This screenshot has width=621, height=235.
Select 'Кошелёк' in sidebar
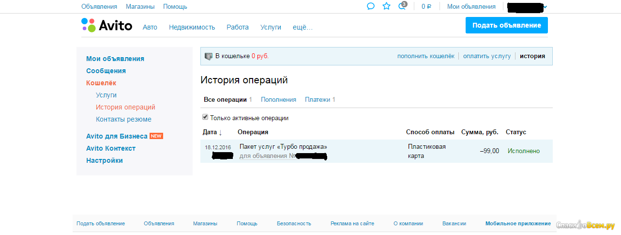click(101, 83)
